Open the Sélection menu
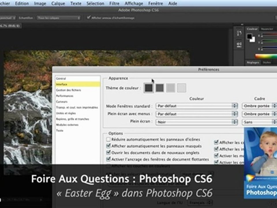The image size is (277, 208). tap(95, 3)
